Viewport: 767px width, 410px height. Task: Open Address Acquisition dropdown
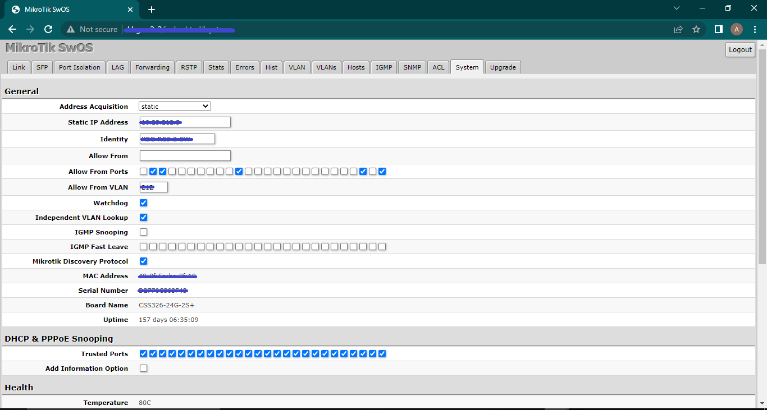coord(175,107)
